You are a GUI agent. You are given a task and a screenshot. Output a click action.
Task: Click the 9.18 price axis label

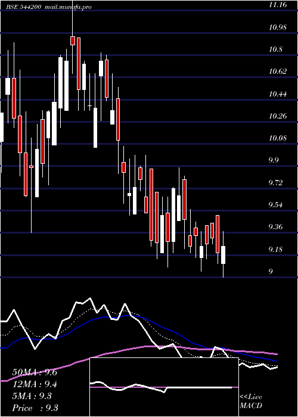coord(275,249)
